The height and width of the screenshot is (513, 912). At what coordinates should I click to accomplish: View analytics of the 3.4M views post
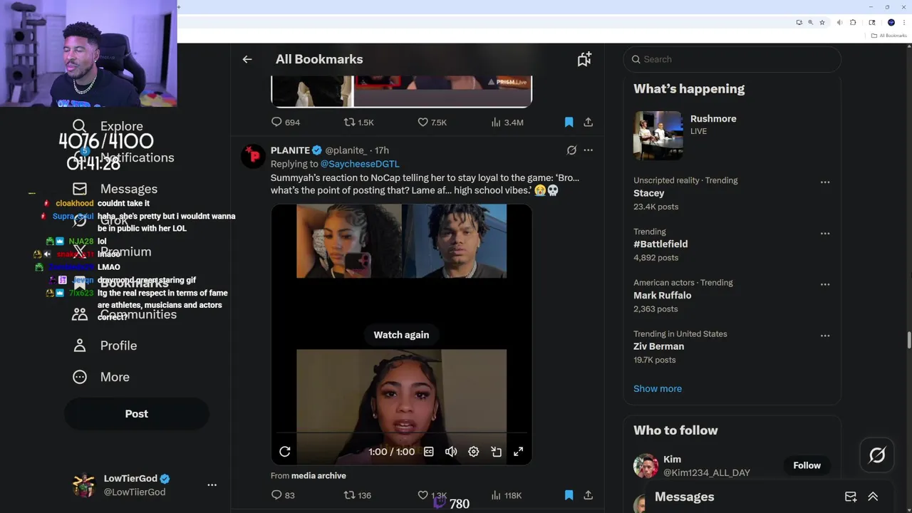click(507, 122)
